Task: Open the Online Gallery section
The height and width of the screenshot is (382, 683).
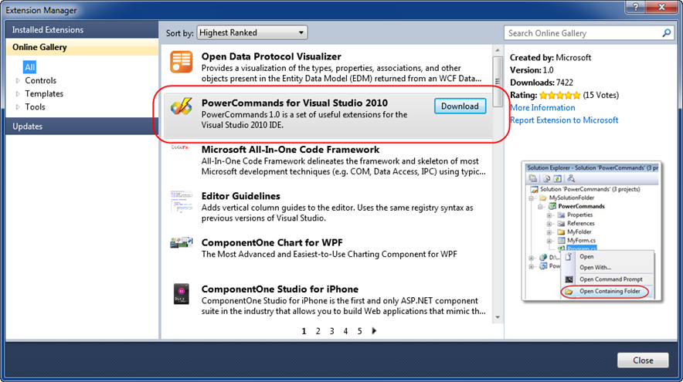Action: point(82,47)
